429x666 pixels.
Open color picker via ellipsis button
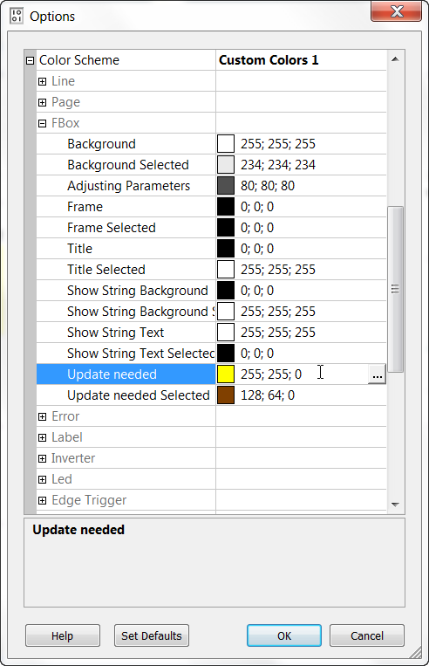tap(377, 374)
